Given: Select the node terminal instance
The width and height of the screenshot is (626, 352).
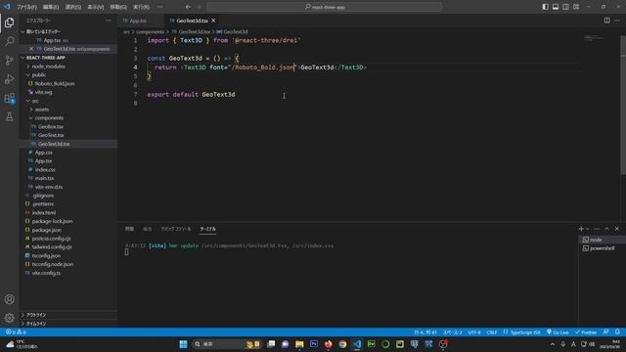Looking at the screenshot, I should pos(603,240).
